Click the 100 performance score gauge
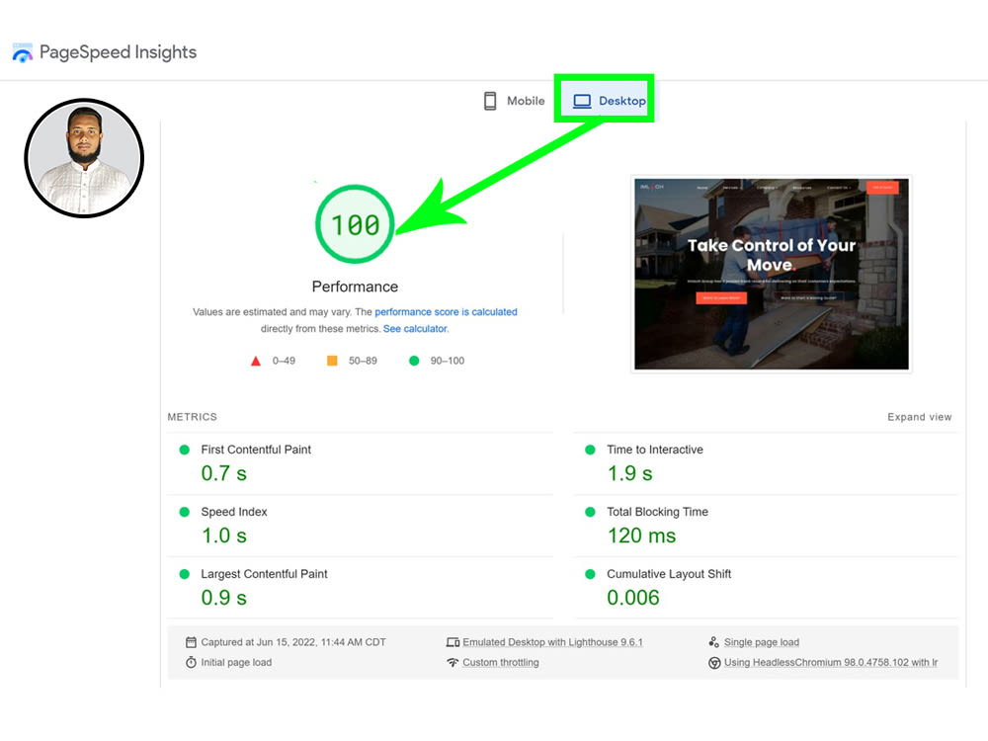Screen dimensions: 988x741 click(355, 224)
